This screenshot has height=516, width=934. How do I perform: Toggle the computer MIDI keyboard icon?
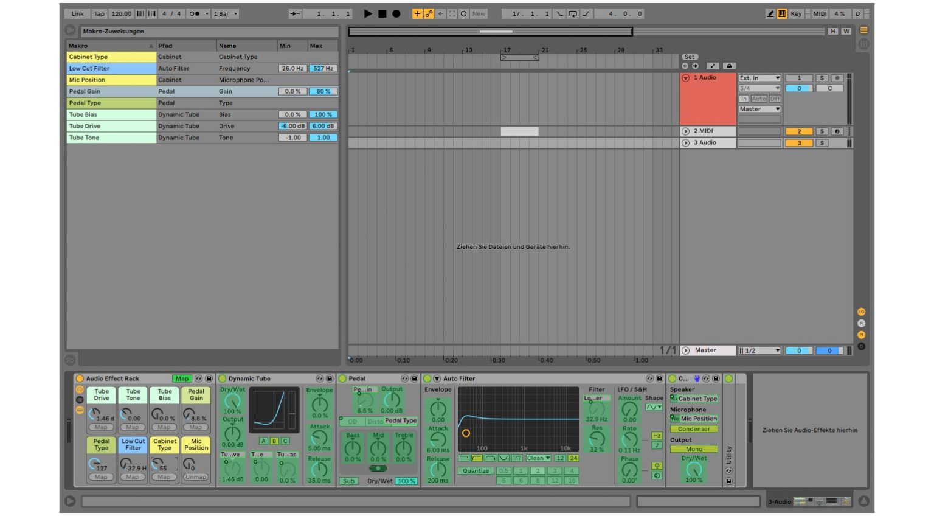(x=782, y=13)
